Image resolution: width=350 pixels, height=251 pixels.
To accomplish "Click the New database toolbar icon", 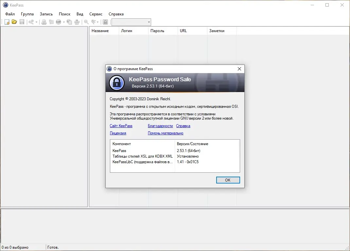I will [x=7, y=22].
